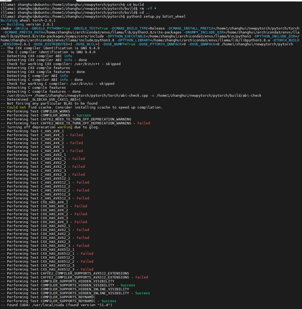The width and height of the screenshot is (302, 309).
Task: Click 'CXX_HAS_AVX_2 - Failed' line
Action: point(44,214)
